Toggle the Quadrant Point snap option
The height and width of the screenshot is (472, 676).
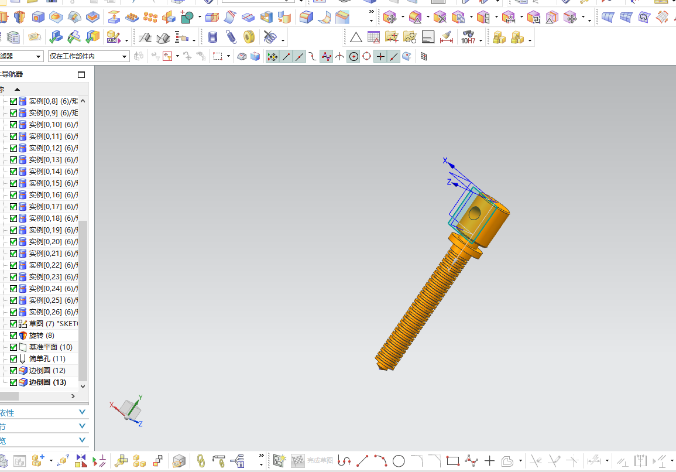367,57
